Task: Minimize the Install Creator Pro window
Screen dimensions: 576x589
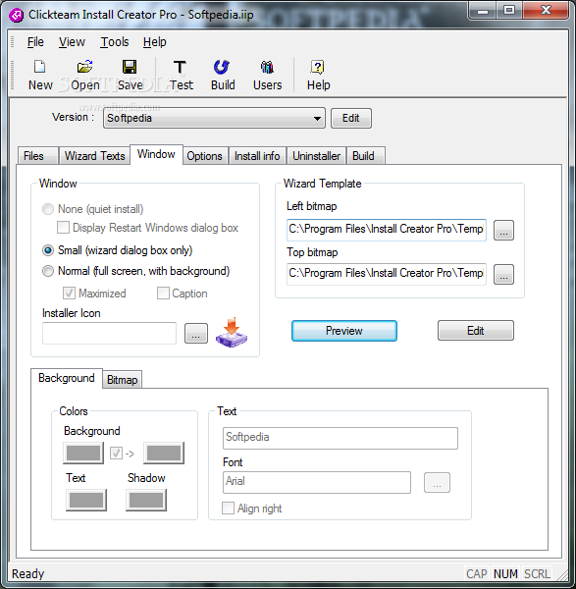Action: [483, 10]
